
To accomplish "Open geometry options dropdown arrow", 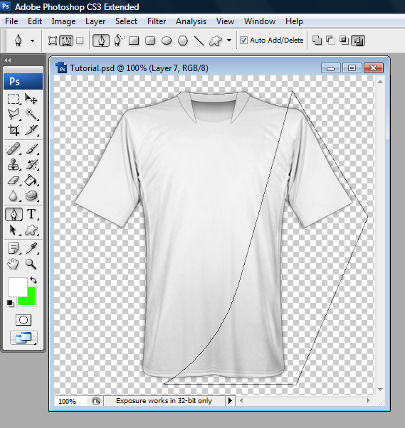I will click(229, 41).
